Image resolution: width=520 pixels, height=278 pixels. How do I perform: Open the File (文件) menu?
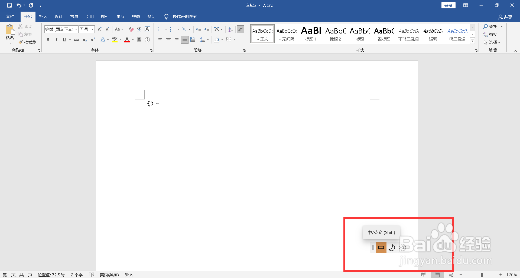(10, 17)
